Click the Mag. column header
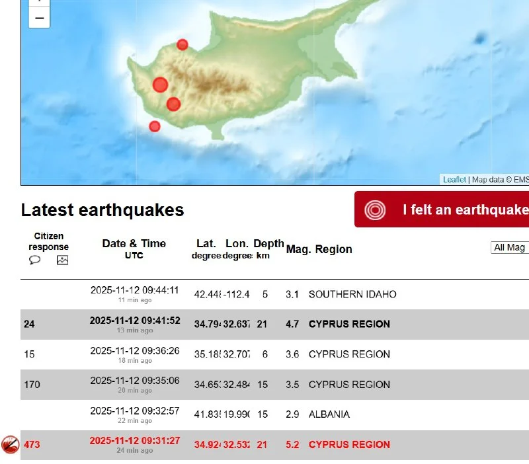This screenshot has height=464, width=529. click(x=298, y=249)
